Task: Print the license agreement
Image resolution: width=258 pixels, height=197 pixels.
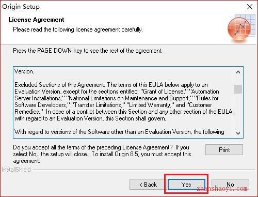Action: 224,150
